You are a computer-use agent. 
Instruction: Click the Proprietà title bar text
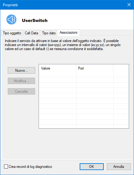pyautogui.click(x=10, y=5)
